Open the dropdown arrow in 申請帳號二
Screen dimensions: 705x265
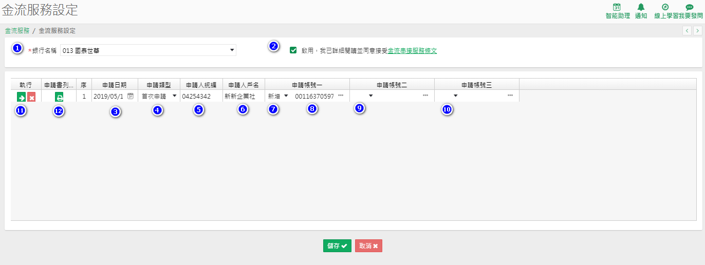(x=370, y=96)
